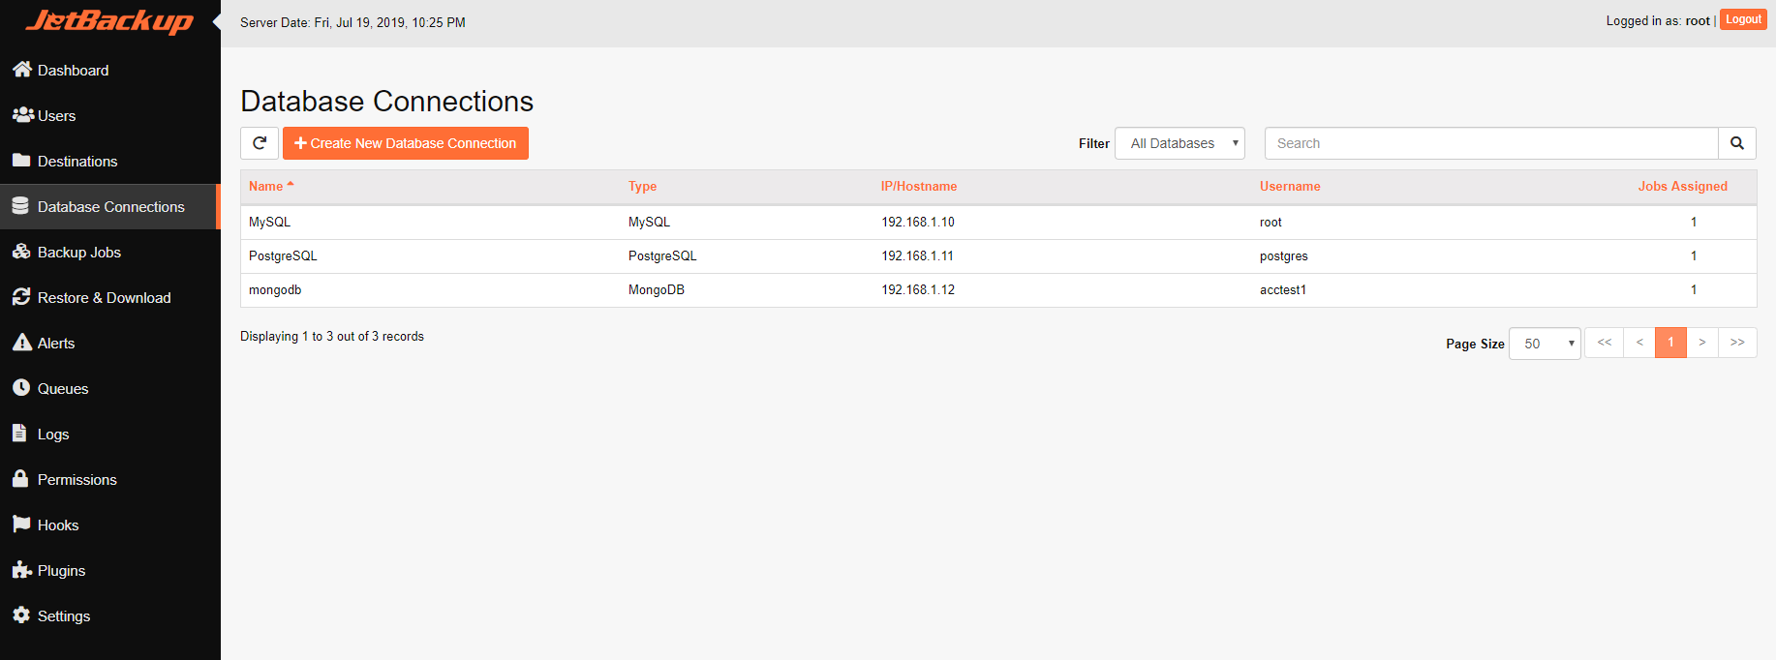Viewport: 1776px width, 660px height.
Task: Click Displaying 1 to 3 records text
Action: pos(332,336)
